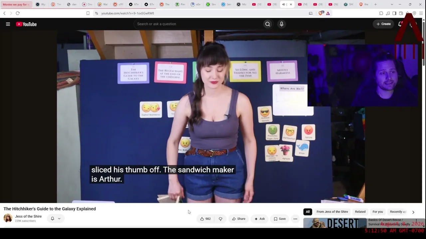
Task: Open the YouTube guide hamburger menu
Action: click(8, 24)
